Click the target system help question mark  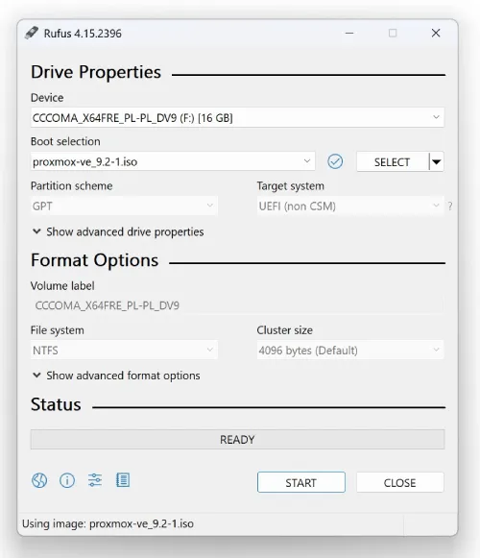pyautogui.click(x=449, y=206)
